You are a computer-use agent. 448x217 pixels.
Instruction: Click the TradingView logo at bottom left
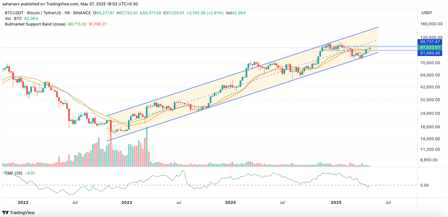click(18, 213)
